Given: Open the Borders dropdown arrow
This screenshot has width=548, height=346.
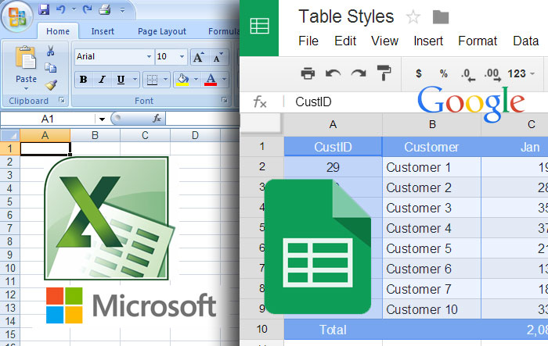Looking at the screenshot, I should (x=165, y=80).
